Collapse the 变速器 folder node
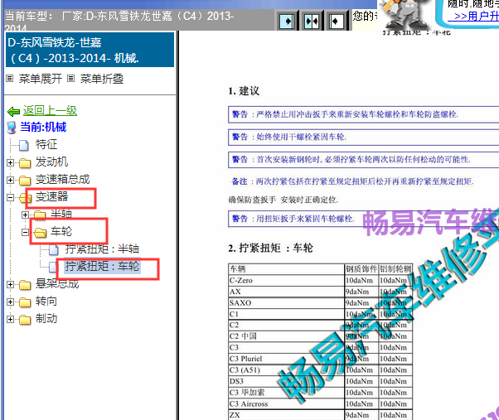499x420 pixels. (x=10, y=198)
